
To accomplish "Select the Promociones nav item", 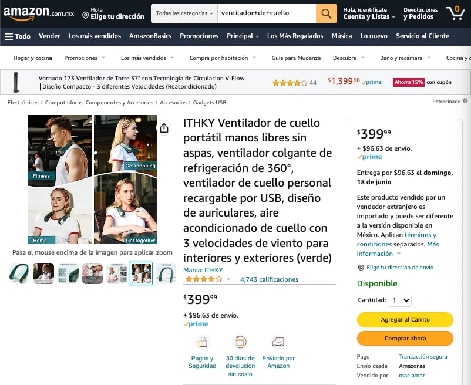I will (199, 36).
